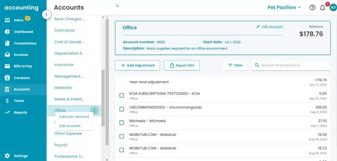337x161 pixels.
Task: Select the Management account
Action: [69, 76]
